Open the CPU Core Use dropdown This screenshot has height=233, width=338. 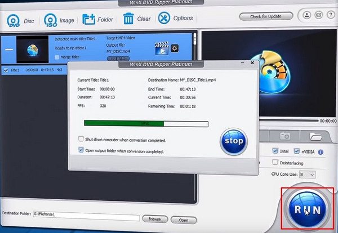pos(307,174)
